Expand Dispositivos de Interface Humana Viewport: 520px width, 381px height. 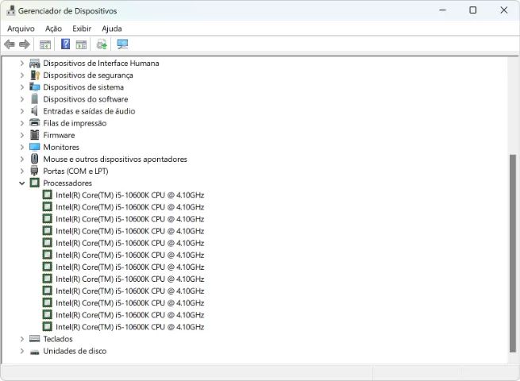coord(22,63)
